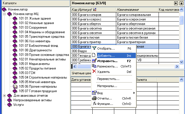Click the open book icon of 105 06 Прочие материалы

[15, 86]
